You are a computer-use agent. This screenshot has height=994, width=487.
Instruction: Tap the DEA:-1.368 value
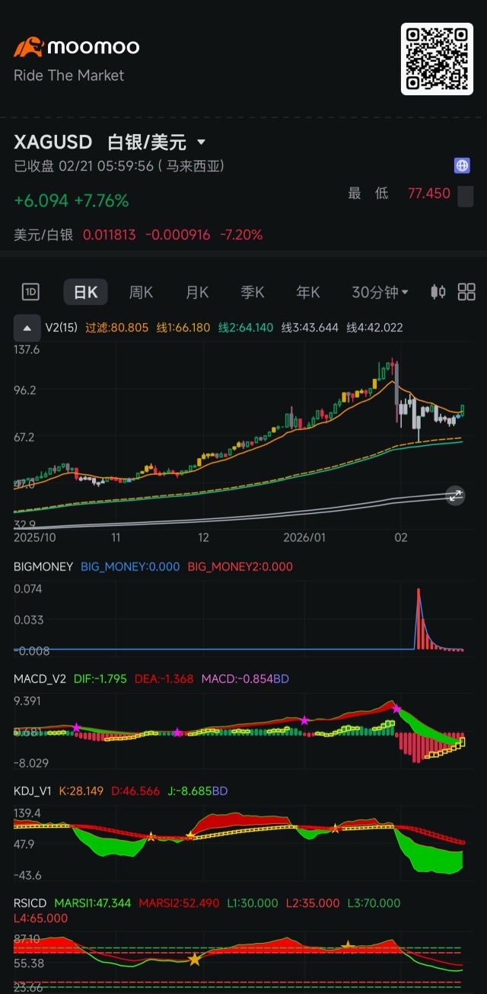[x=164, y=678]
